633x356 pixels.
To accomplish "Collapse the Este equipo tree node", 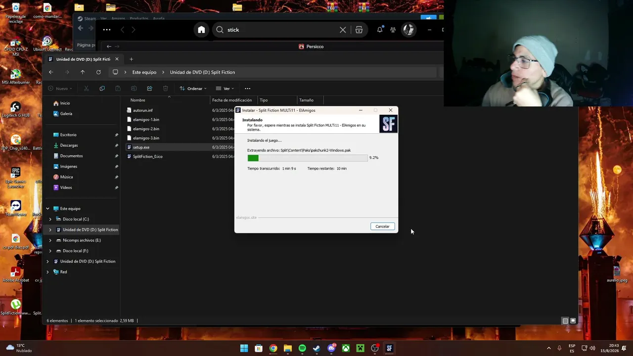I will 48,209.
